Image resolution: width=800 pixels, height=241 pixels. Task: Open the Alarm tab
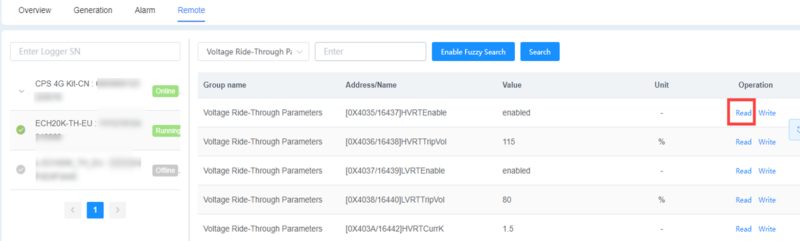point(145,10)
